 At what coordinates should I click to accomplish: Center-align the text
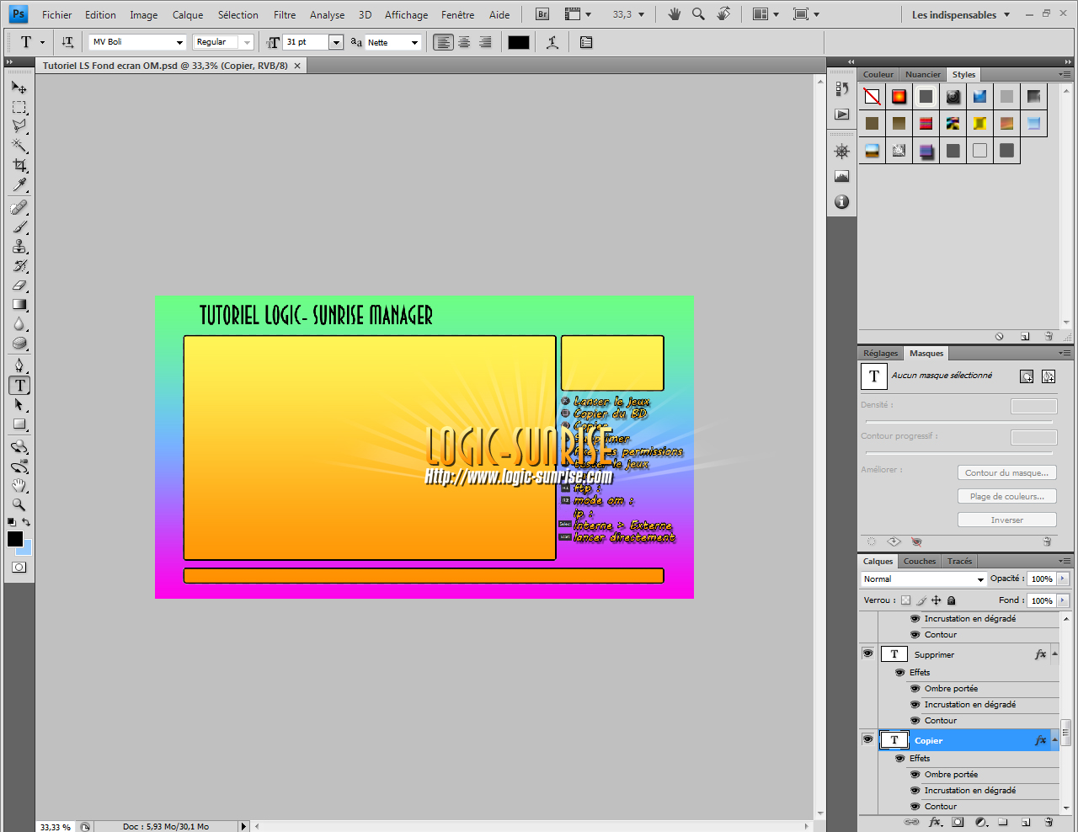pyautogui.click(x=464, y=42)
